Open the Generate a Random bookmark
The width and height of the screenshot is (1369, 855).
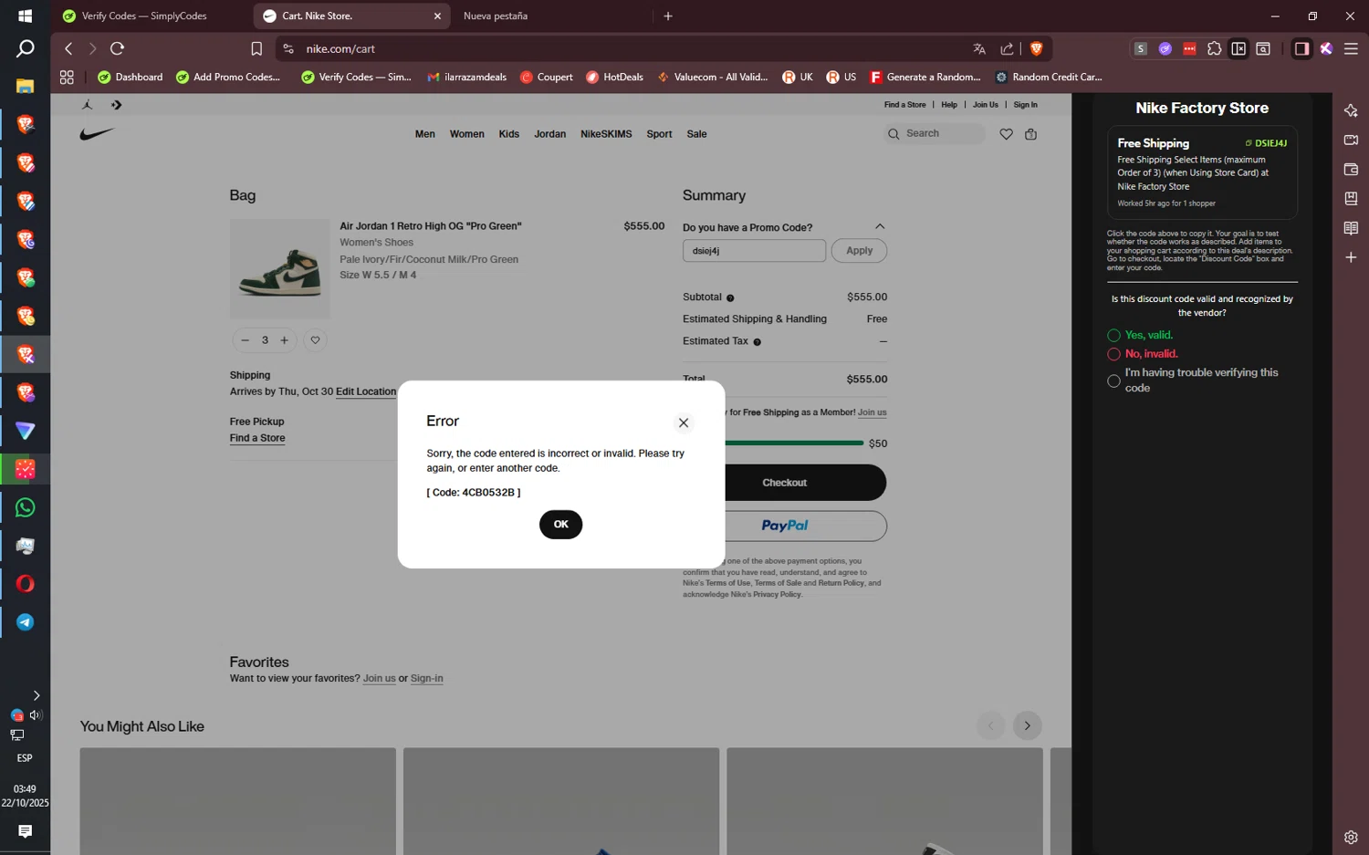tap(925, 77)
